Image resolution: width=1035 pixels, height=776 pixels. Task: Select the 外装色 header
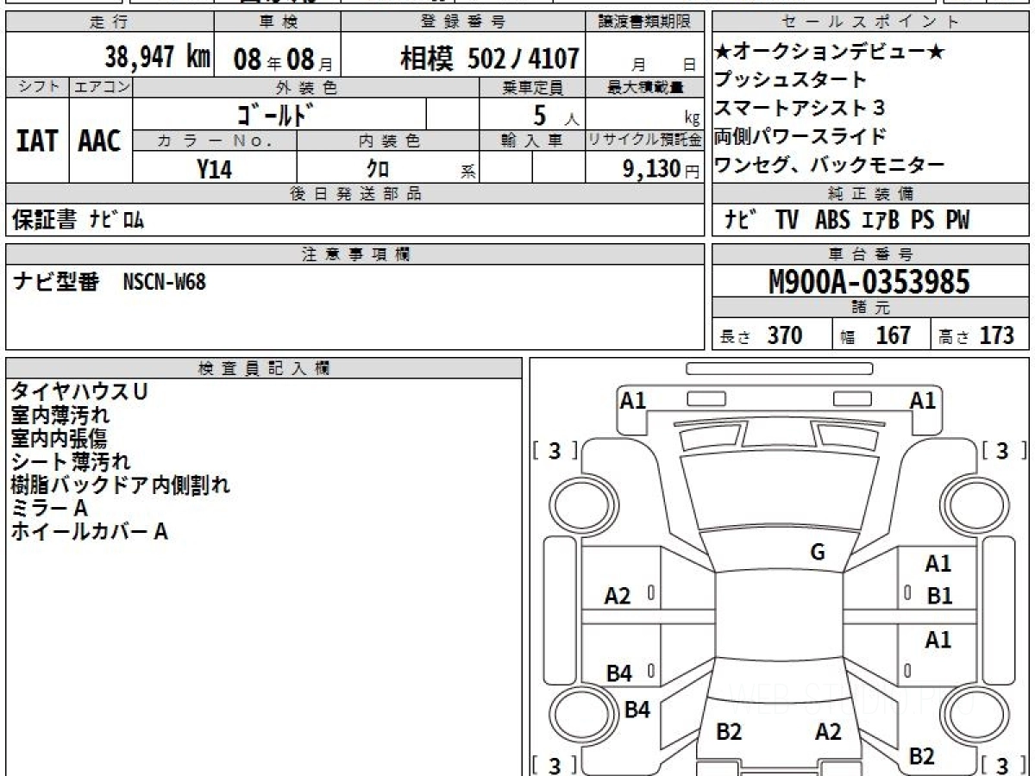[306, 87]
